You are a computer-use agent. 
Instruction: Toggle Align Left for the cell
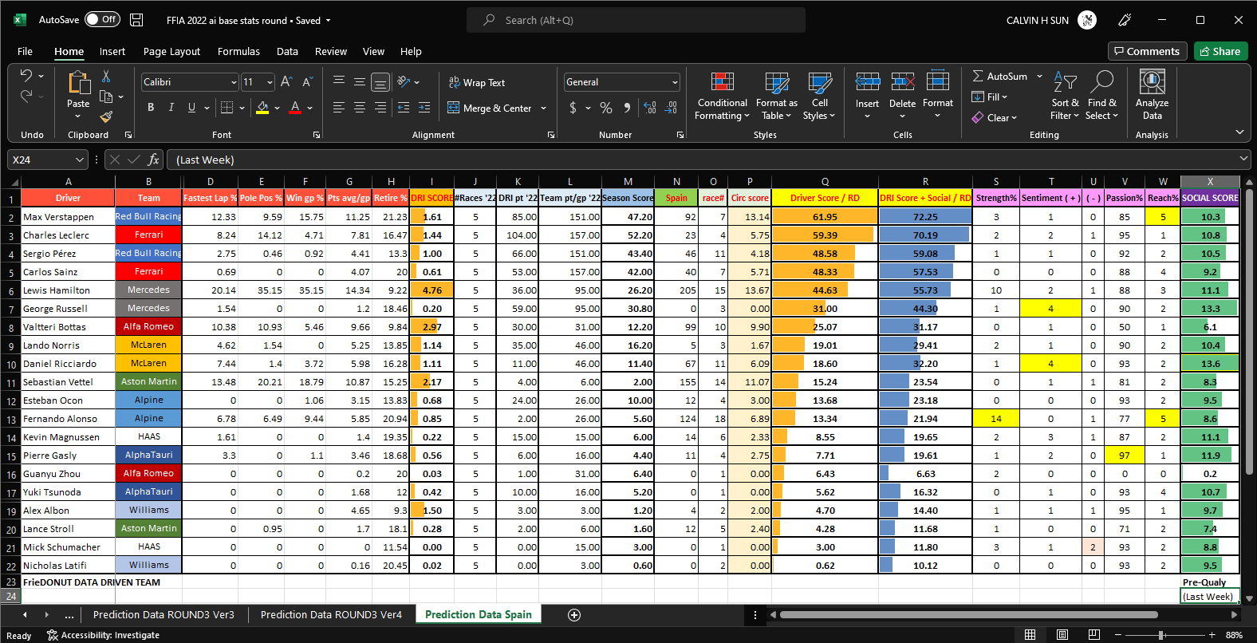pos(339,107)
